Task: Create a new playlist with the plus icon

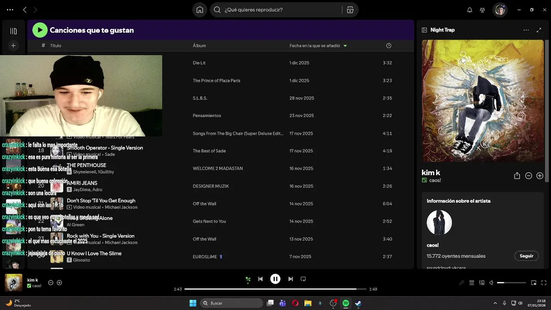Action: [x=13, y=46]
